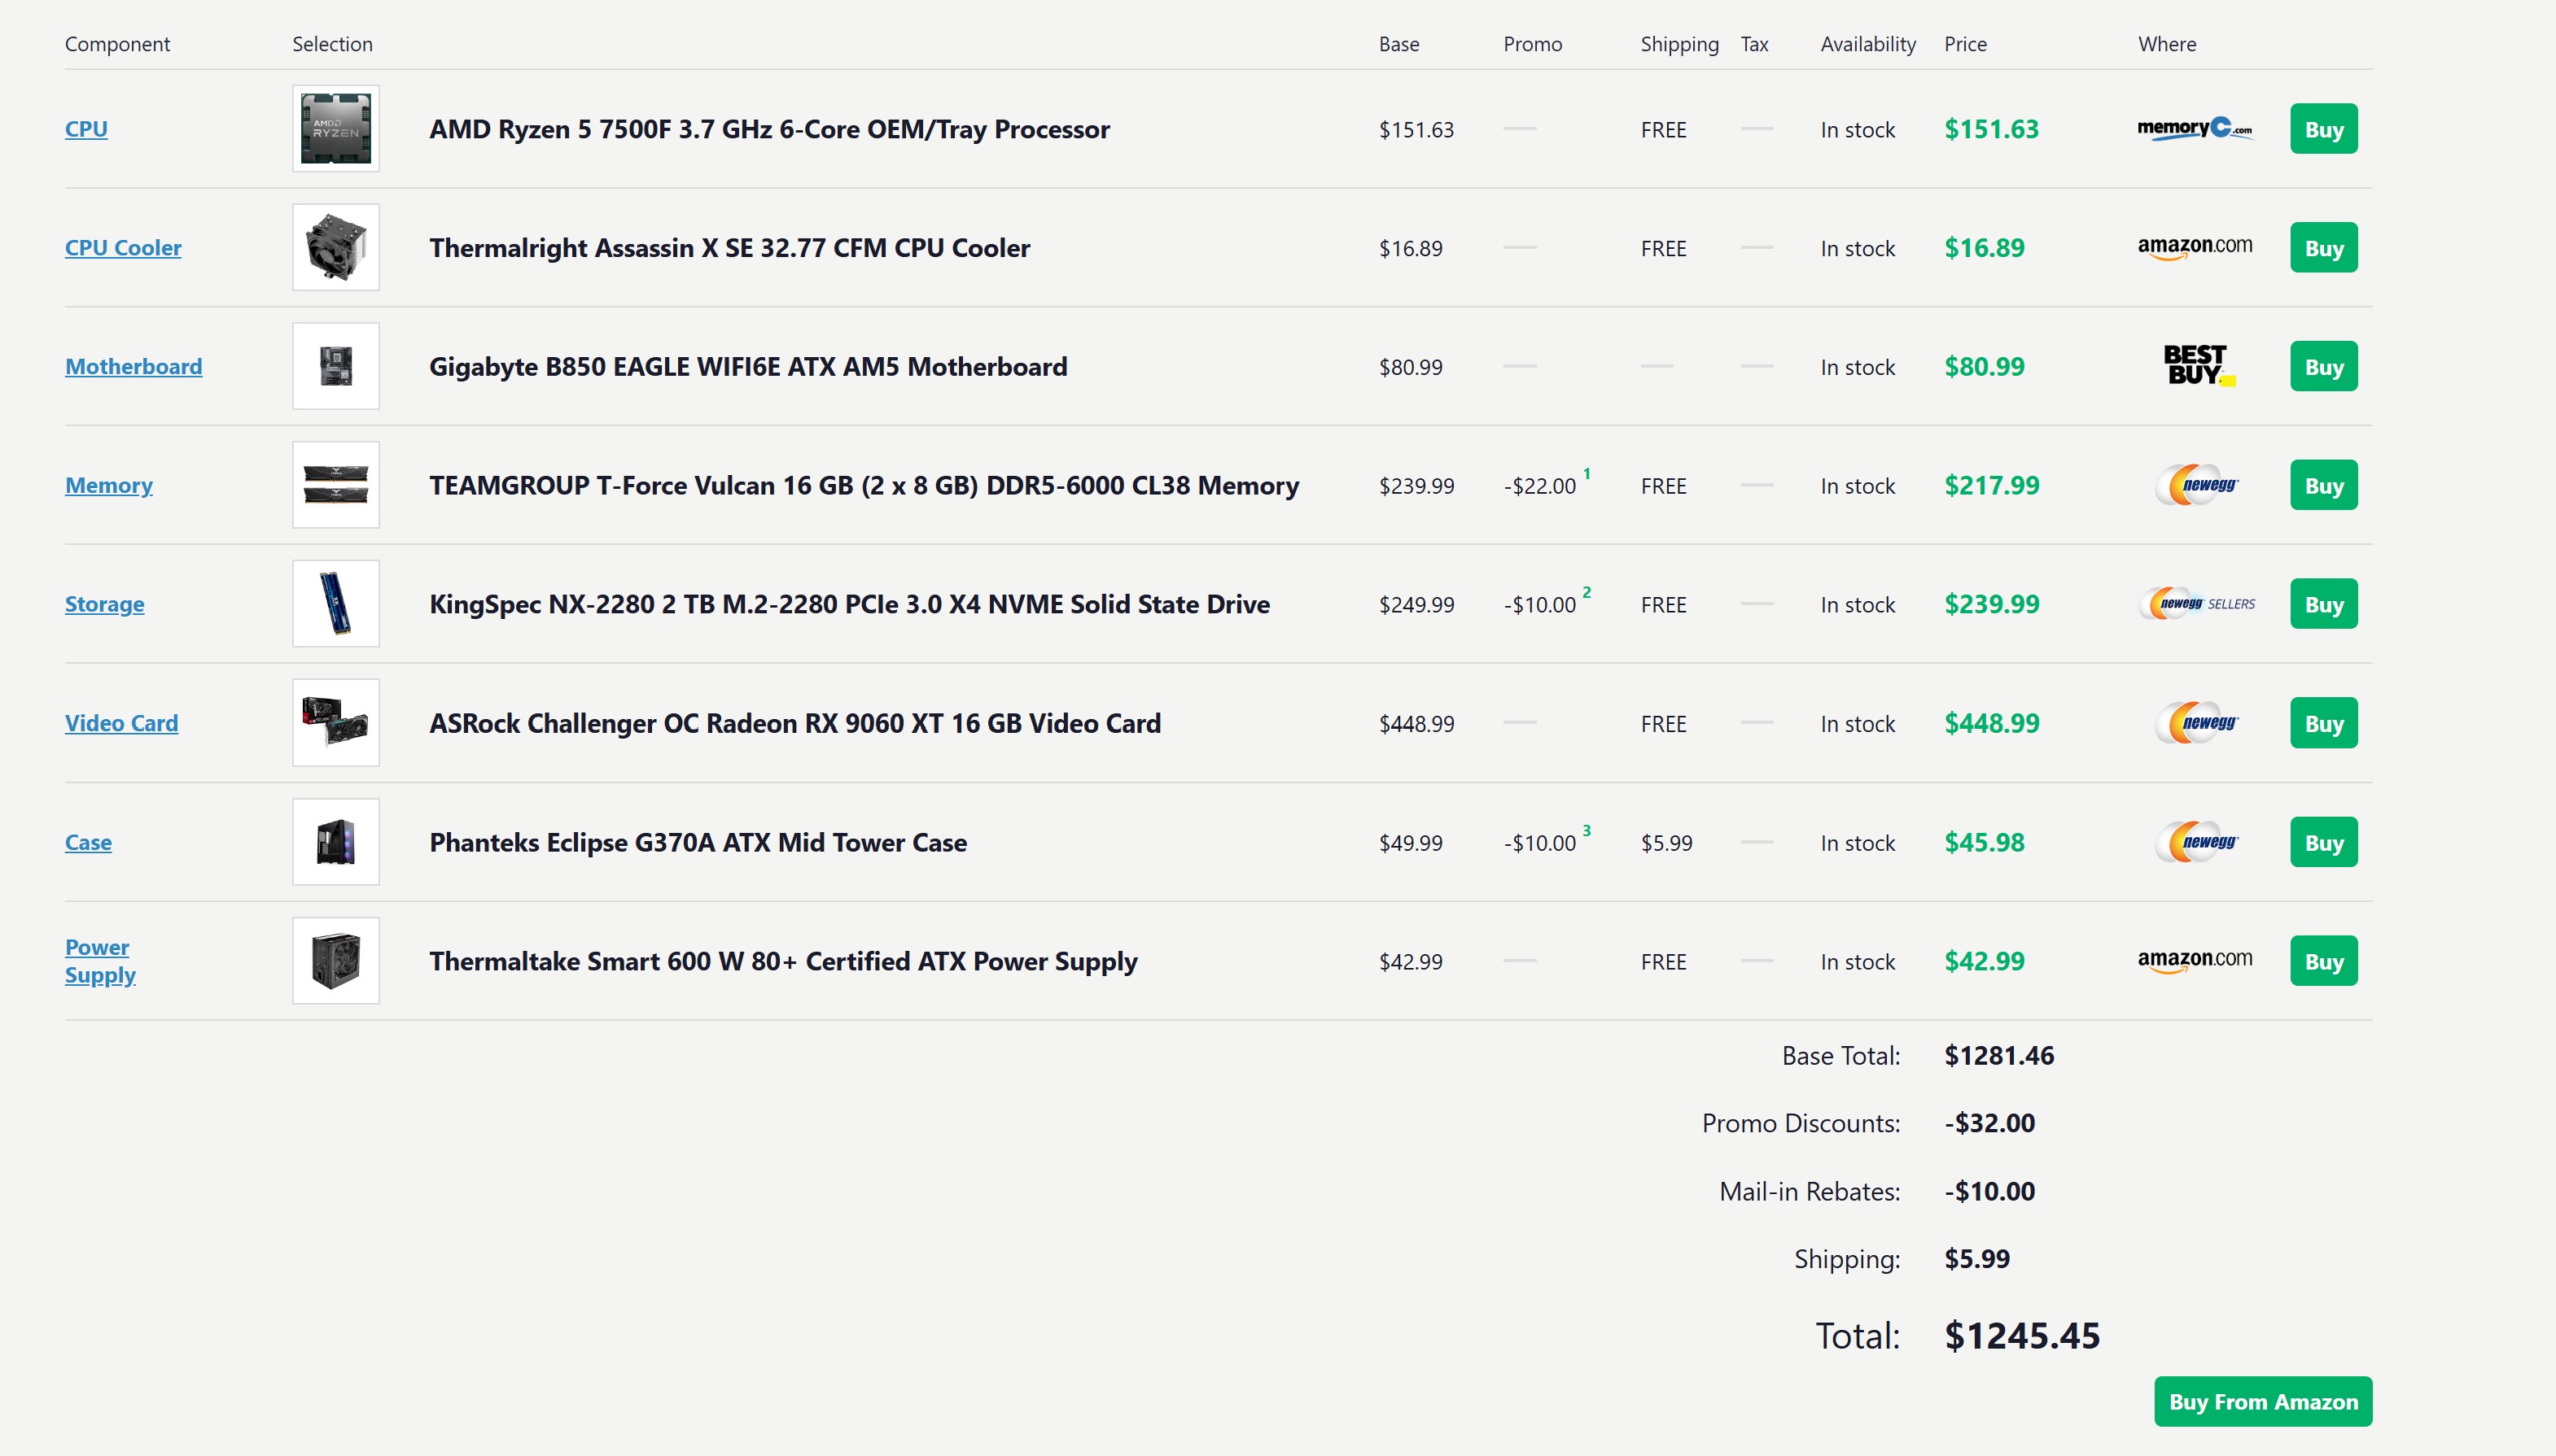
Task: Click the Promo column header
Action: tap(1534, 44)
